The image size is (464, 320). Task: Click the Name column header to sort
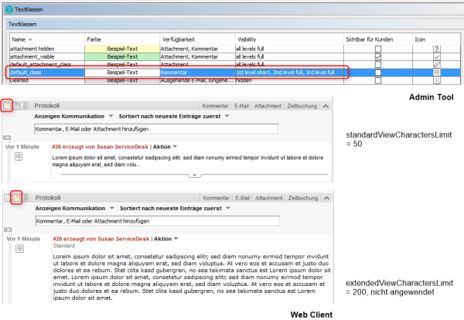pyautogui.click(x=22, y=37)
